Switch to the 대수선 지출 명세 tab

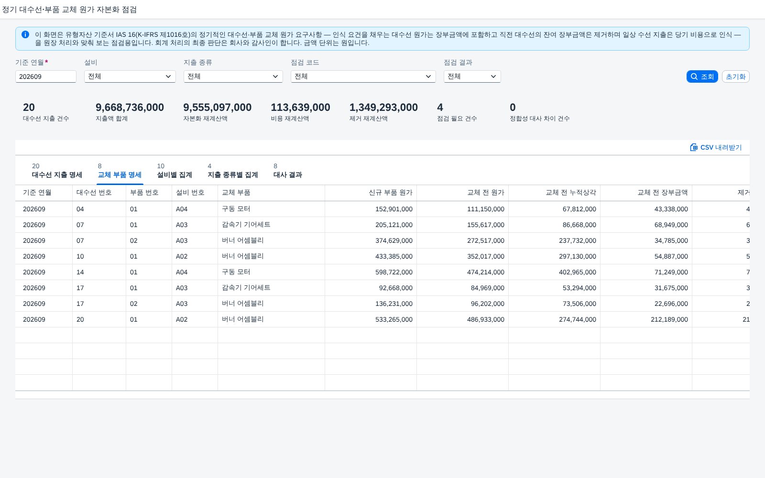[57, 171]
